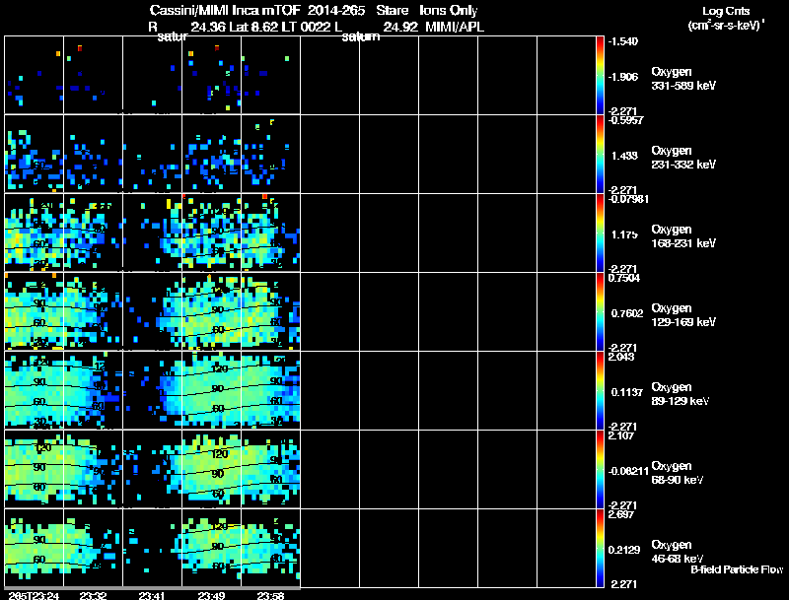Click the '24.36' R value in header
This screenshot has width=789, height=600.
point(208,28)
